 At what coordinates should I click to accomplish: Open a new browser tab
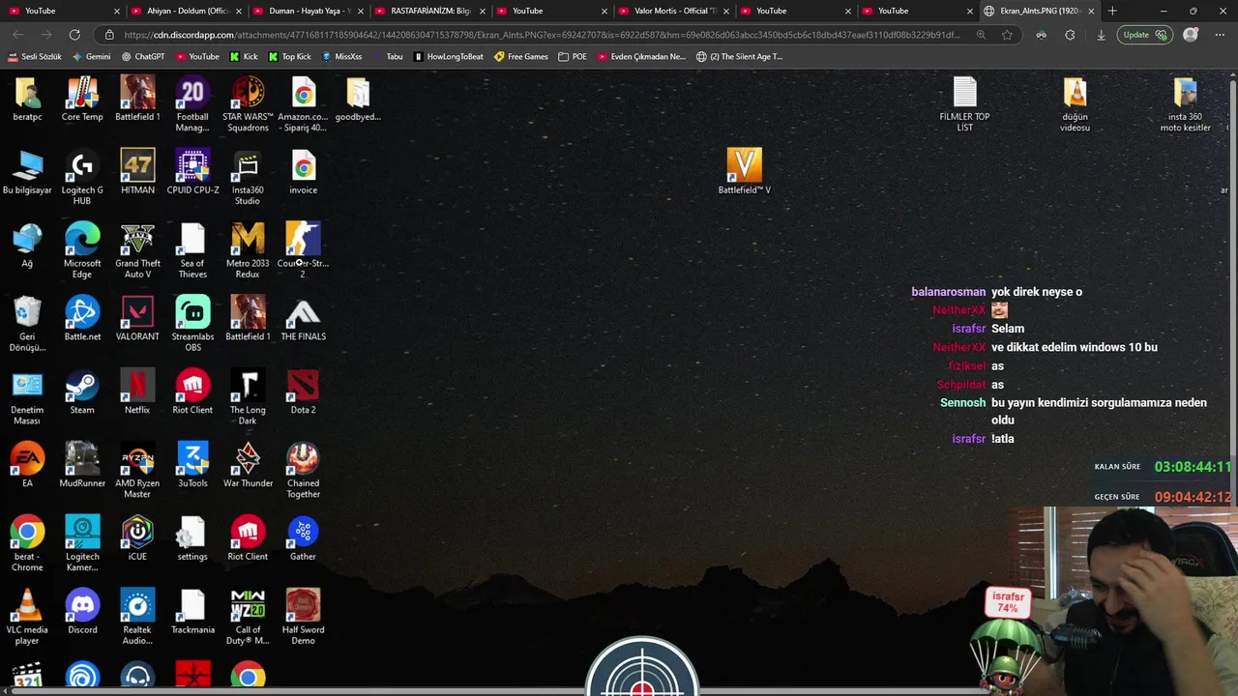coord(1112,11)
